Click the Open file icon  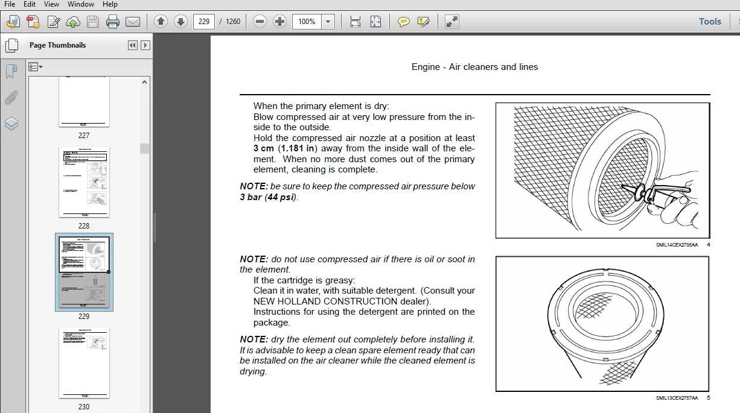pyautogui.click(x=13, y=22)
